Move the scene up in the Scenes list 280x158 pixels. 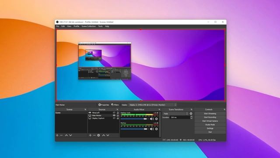click(x=66, y=135)
